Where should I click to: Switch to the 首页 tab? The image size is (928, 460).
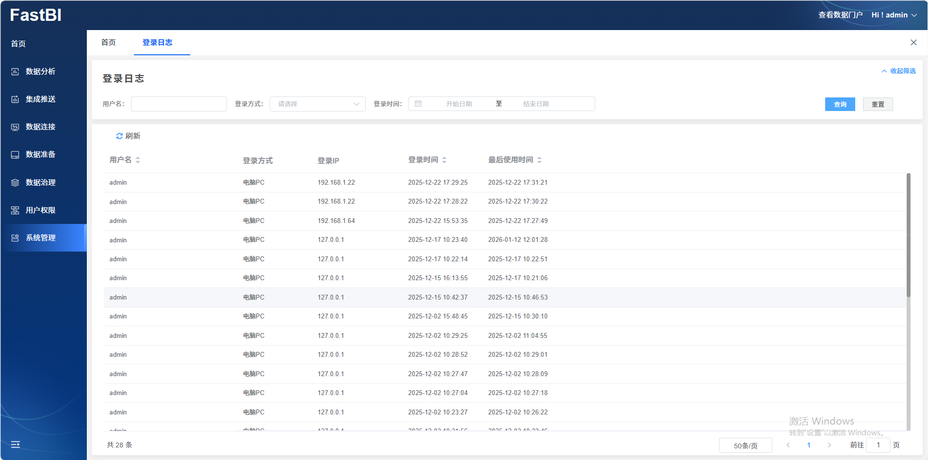(108, 43)
